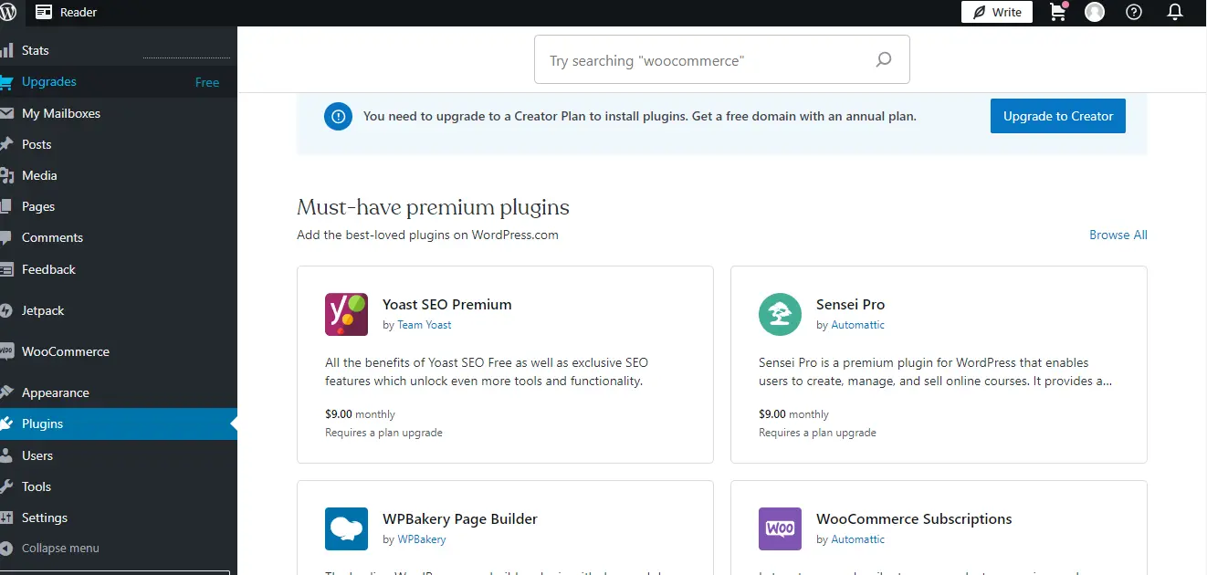Viewport: 1207px width, 575px height.
Task: Open Upgrades menu item
Action: click(x=119, y=82)
